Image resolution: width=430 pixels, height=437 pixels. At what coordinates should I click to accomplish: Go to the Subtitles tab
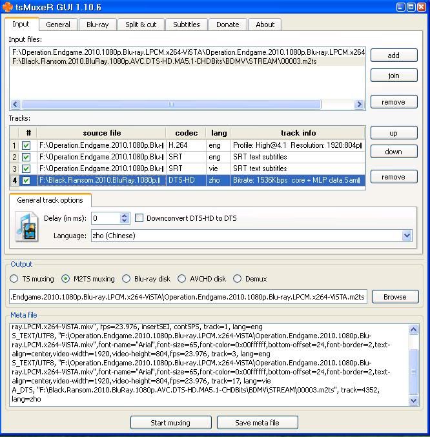tap(187, 25)
